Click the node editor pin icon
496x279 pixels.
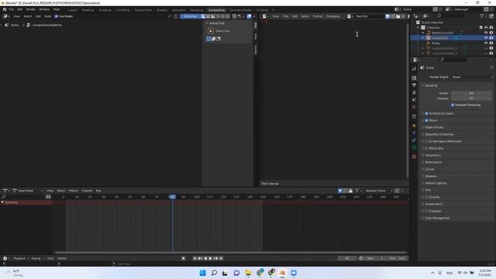tap(170, 16)
